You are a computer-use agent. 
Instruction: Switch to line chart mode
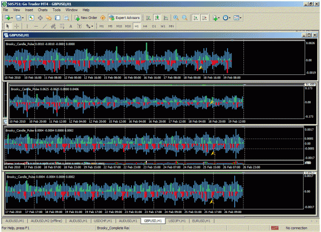(166, 18)
